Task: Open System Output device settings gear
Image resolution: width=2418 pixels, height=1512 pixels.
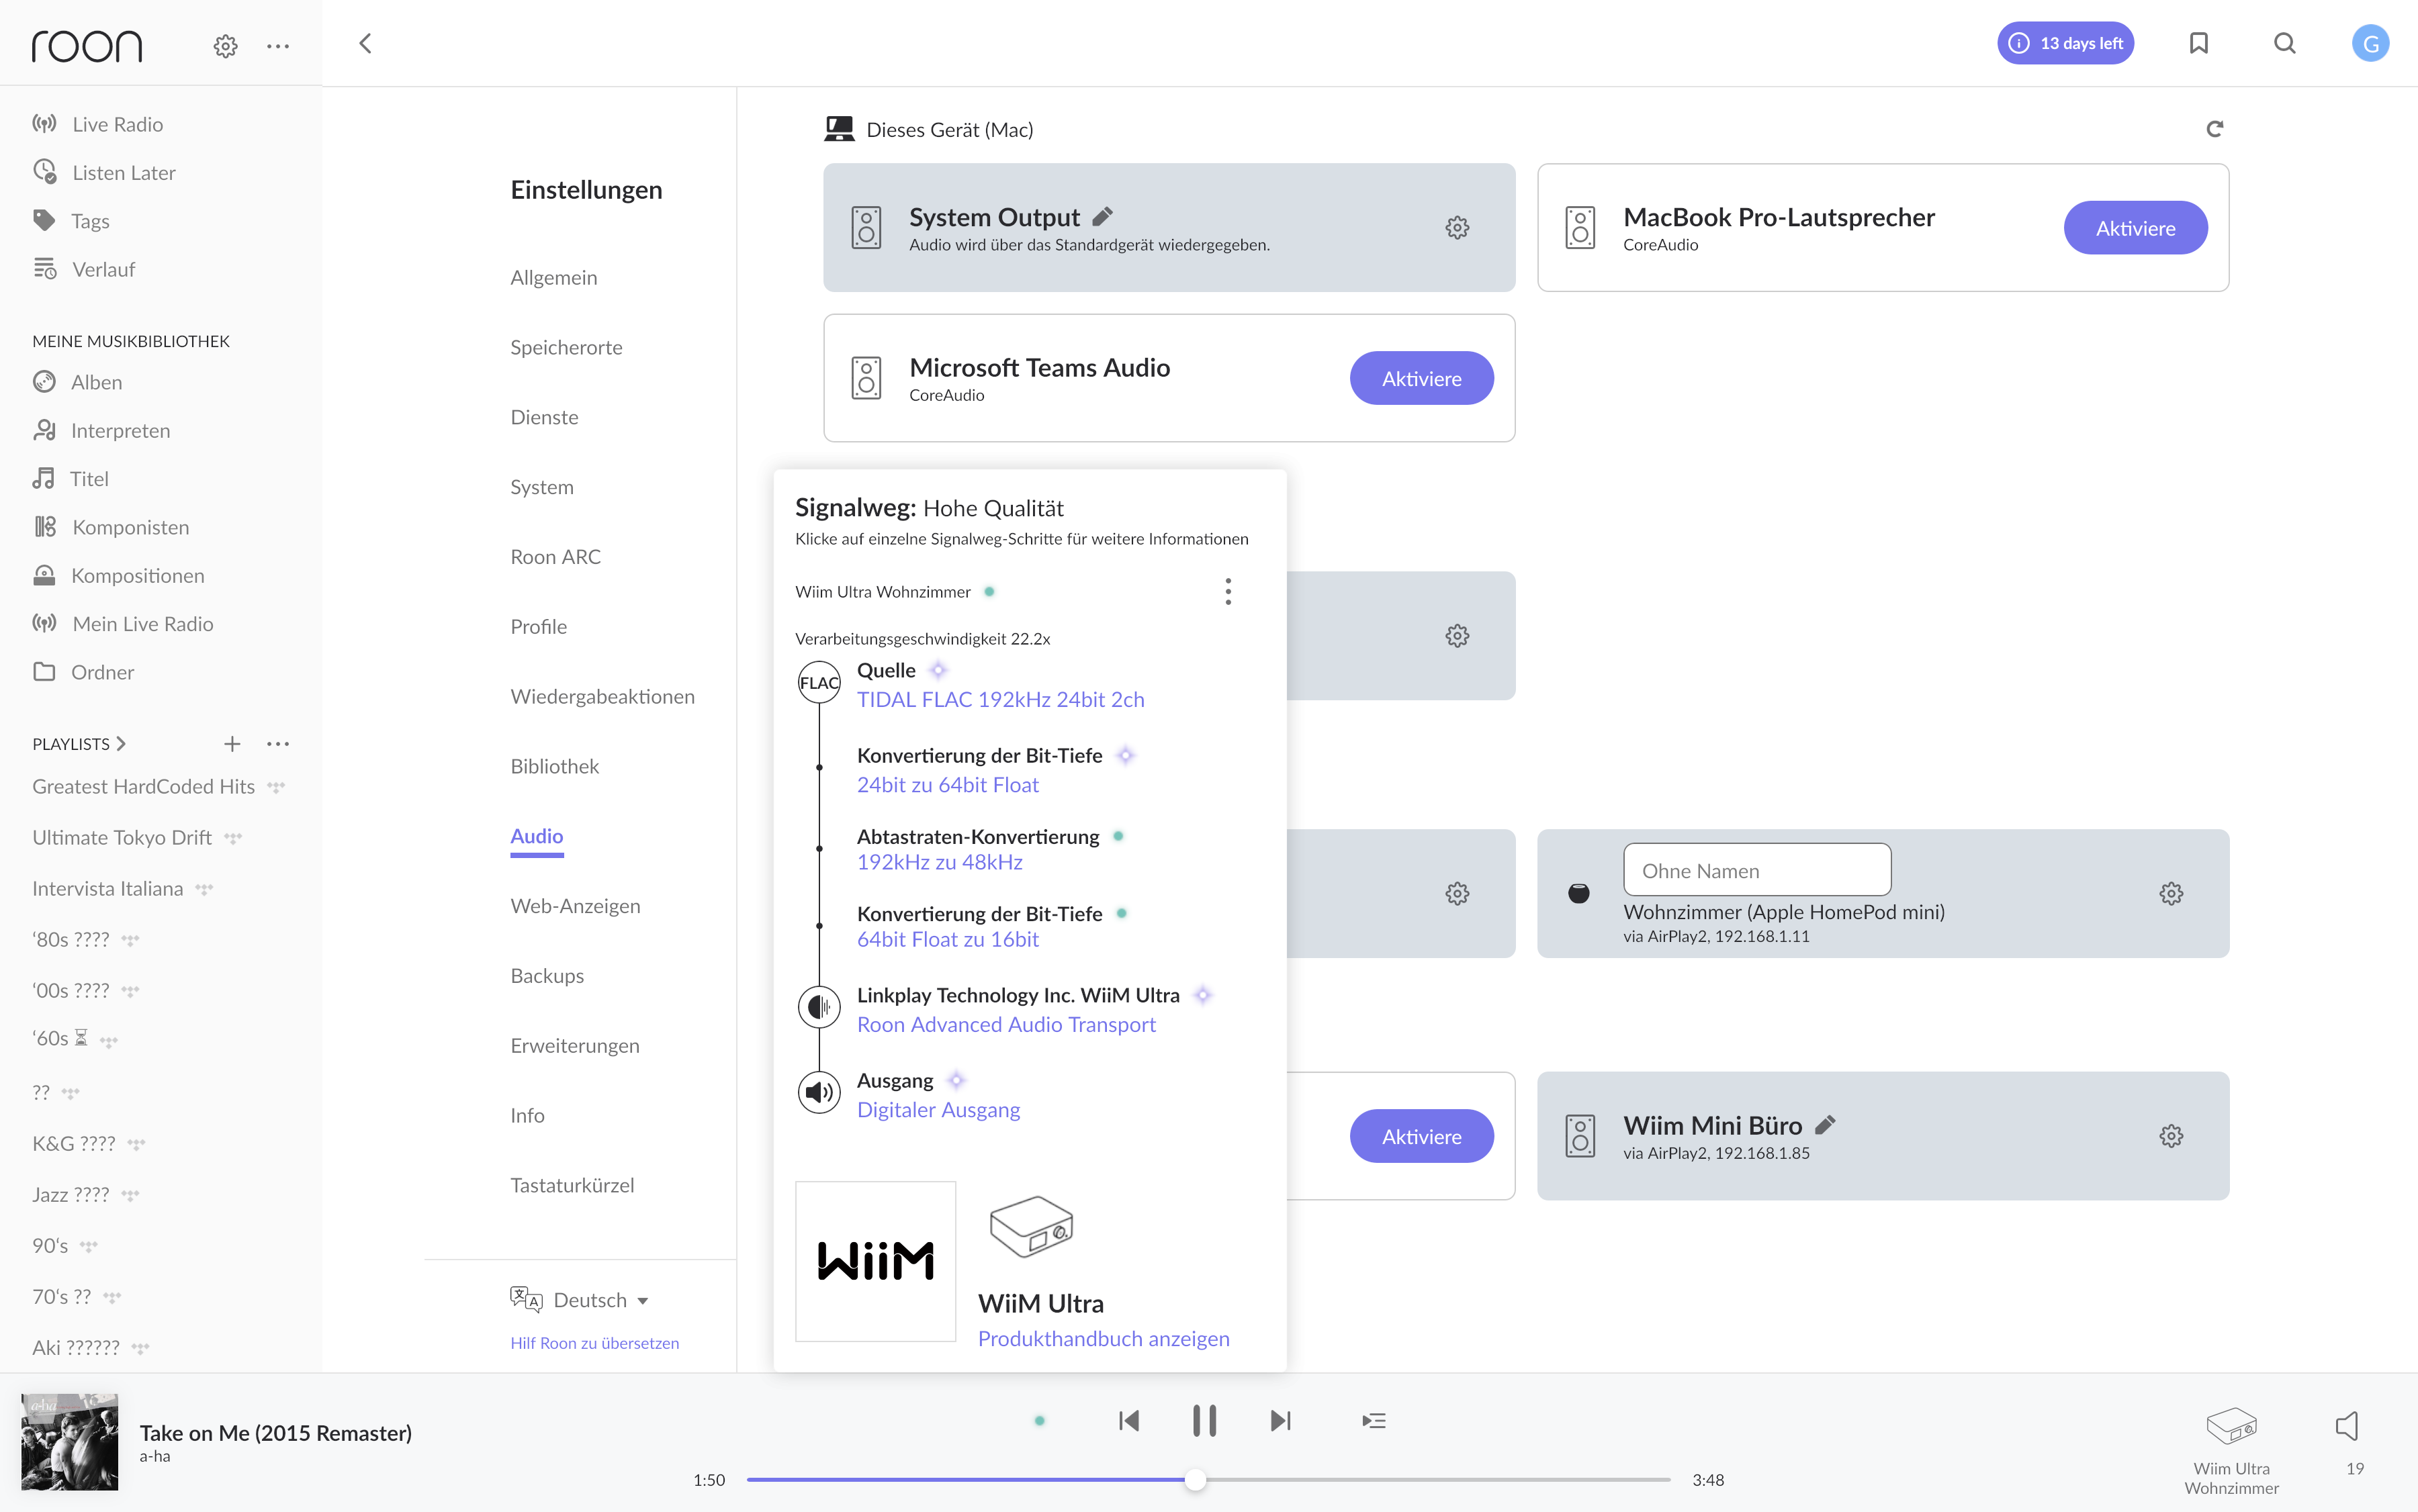Action: click(x=1457, y=227)
